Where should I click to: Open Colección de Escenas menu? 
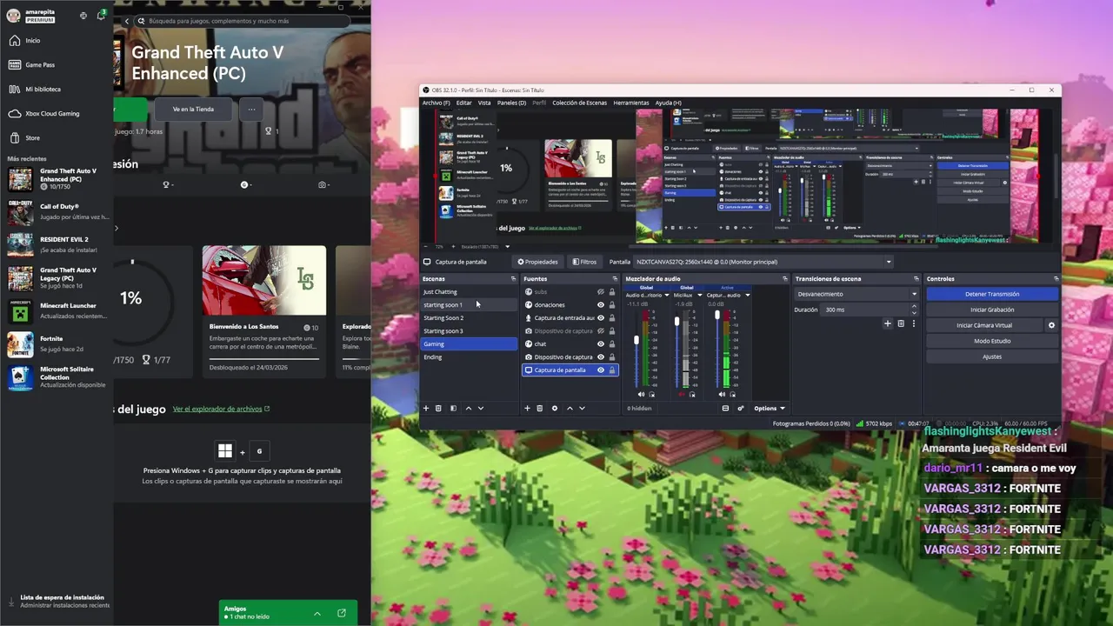coord(579,103)
